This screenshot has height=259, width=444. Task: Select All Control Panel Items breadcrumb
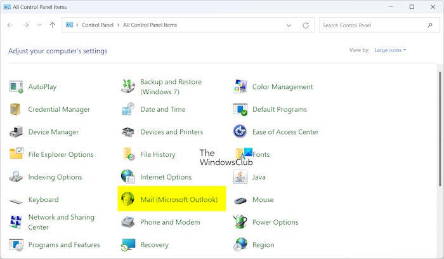(x=150, y=25)
